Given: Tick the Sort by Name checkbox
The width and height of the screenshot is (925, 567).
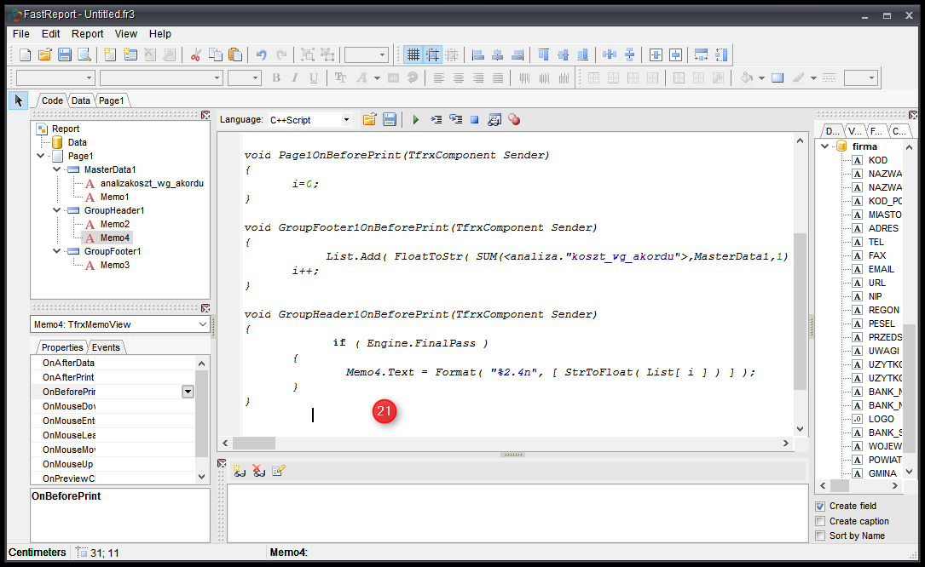Looking at the screenshot, I should tap(820, 535).
